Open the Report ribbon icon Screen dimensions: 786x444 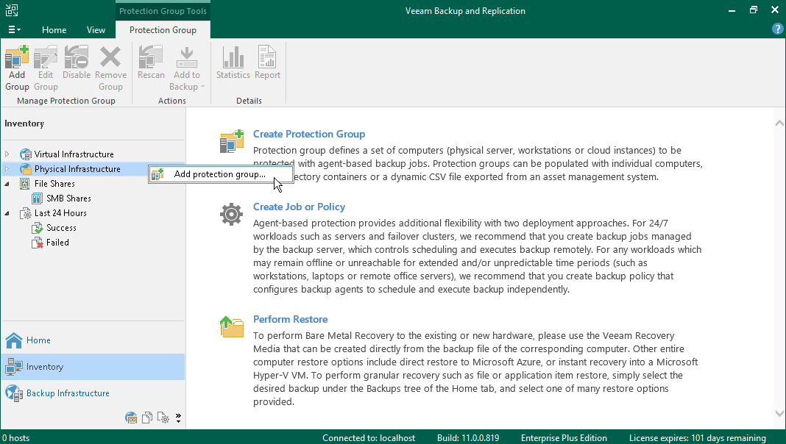(267, 63)
